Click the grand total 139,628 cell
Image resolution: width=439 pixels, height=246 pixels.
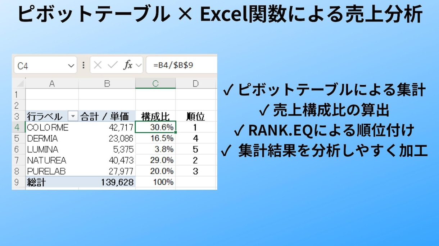point(107,182)
